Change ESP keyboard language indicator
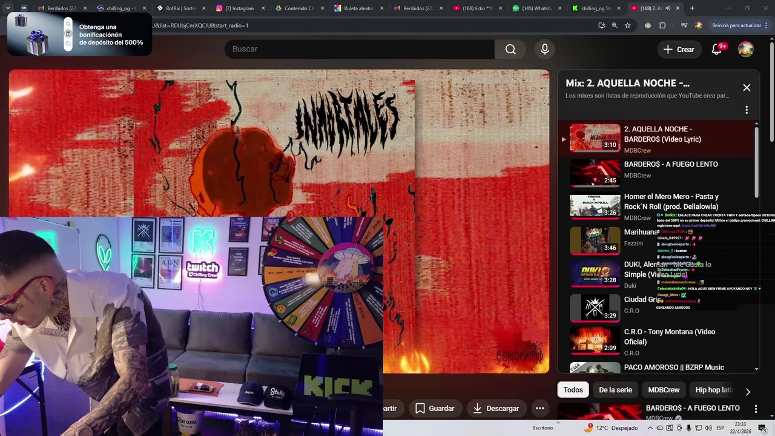Viewport: 775px width, 436px height. (x=720, y=428)
